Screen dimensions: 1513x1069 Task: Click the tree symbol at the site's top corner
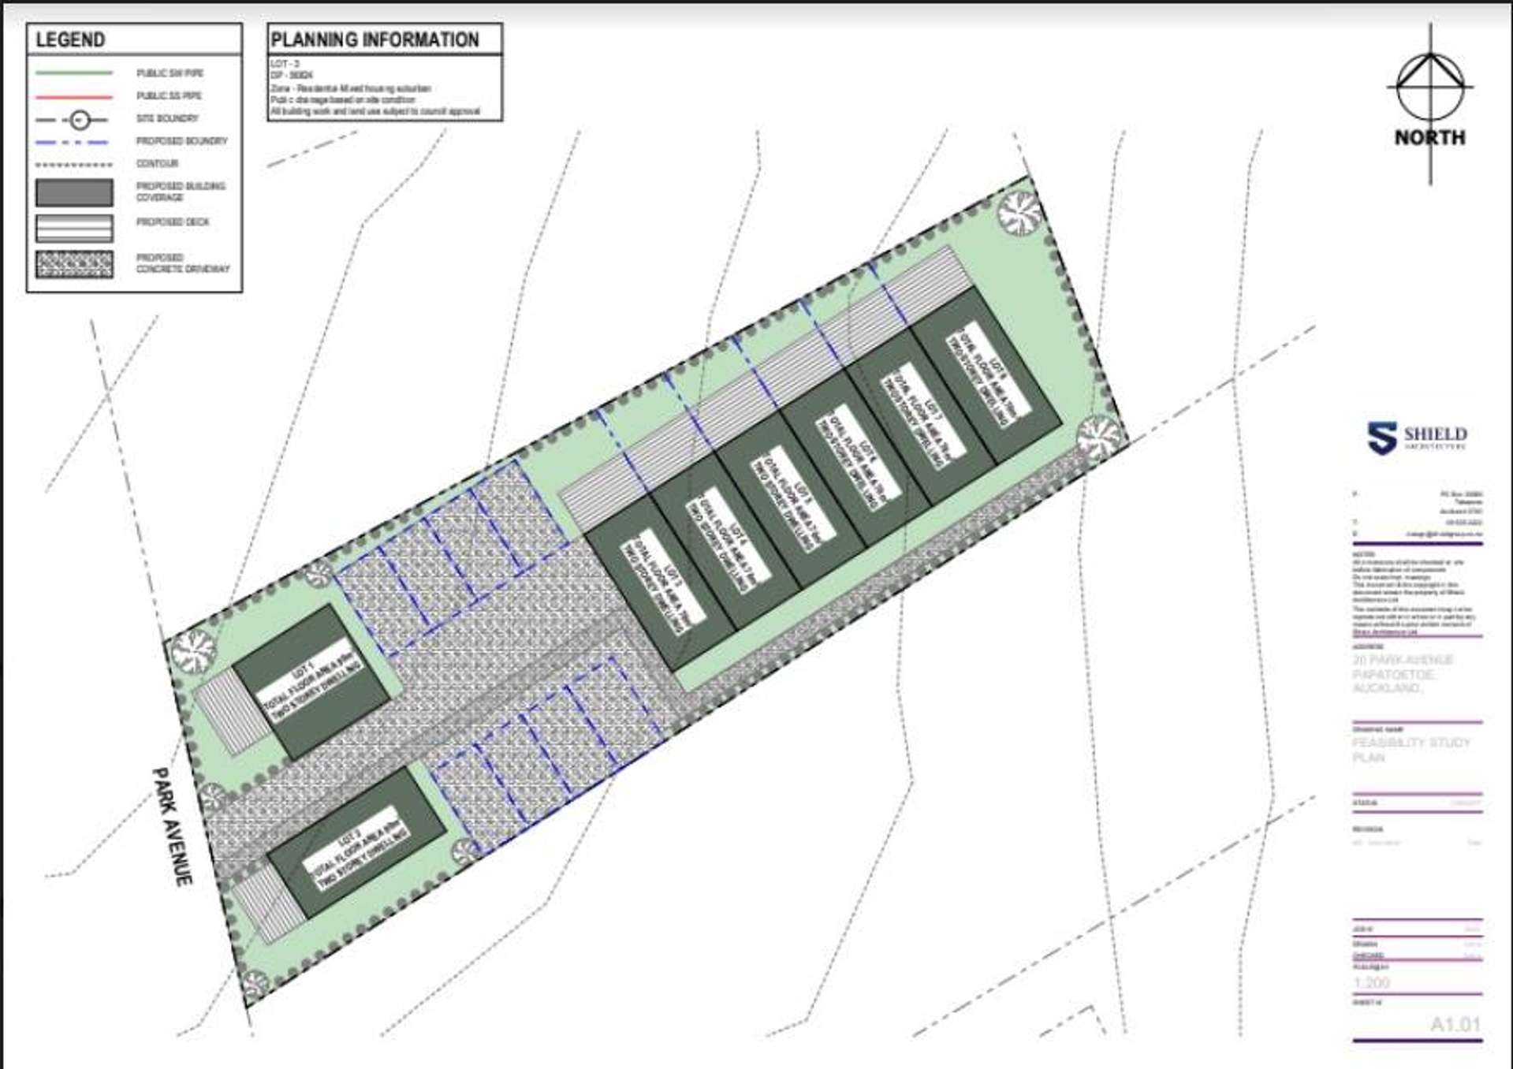[1019, 213]
